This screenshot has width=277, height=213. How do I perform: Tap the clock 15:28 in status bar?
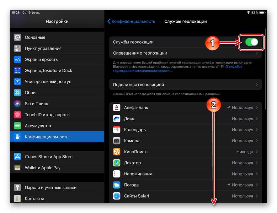click(16, 13)
